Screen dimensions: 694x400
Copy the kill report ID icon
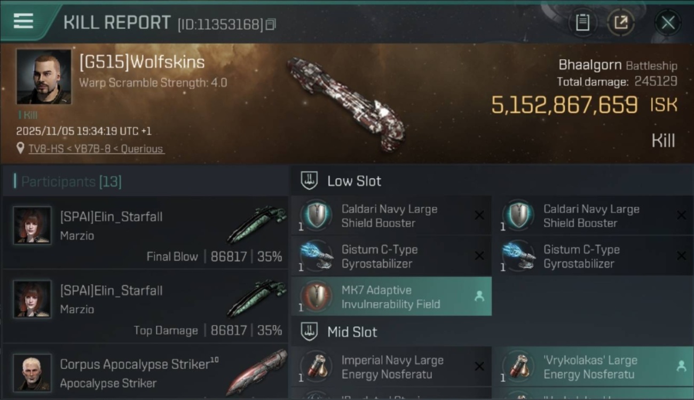271,24
